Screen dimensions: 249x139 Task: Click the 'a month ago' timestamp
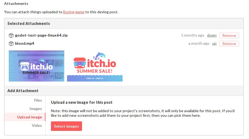[x=199, y=44]
